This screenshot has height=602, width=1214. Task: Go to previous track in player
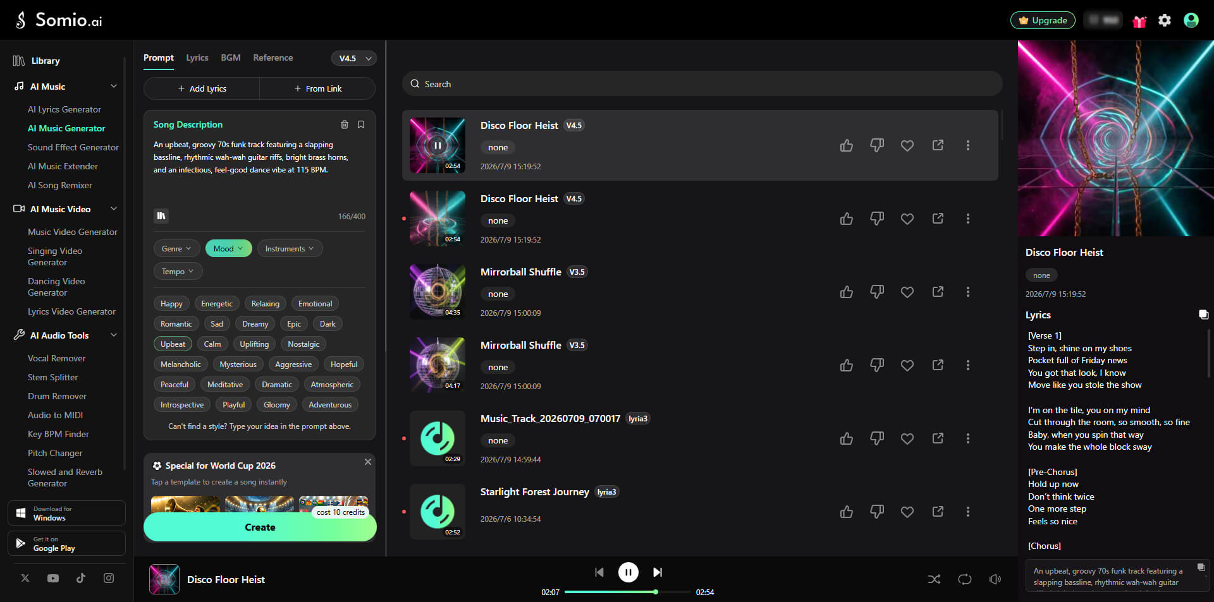[x=599, y=572]
